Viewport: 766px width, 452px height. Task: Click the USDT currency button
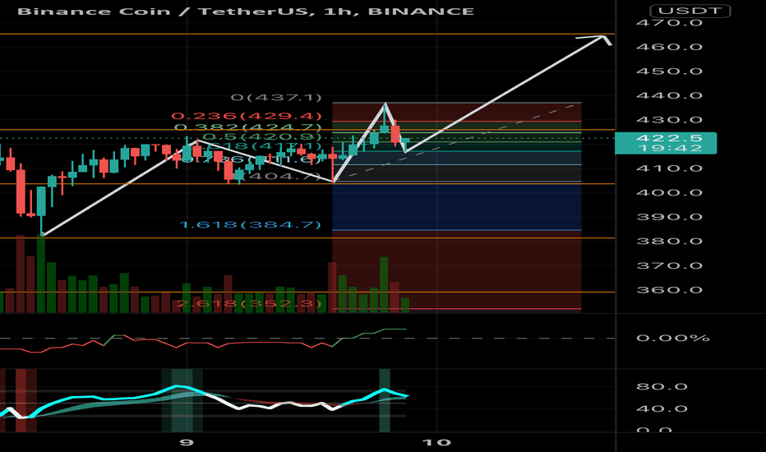[x=690, y=11]
